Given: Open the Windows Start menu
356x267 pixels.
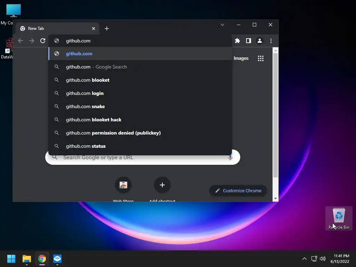Looking at the screenshot, I should point(11,259).
